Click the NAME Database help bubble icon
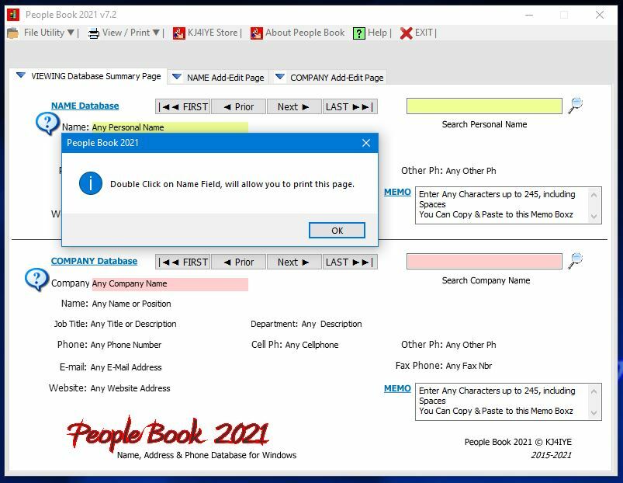This screenshot has width=623, height=483. [47, 123]
